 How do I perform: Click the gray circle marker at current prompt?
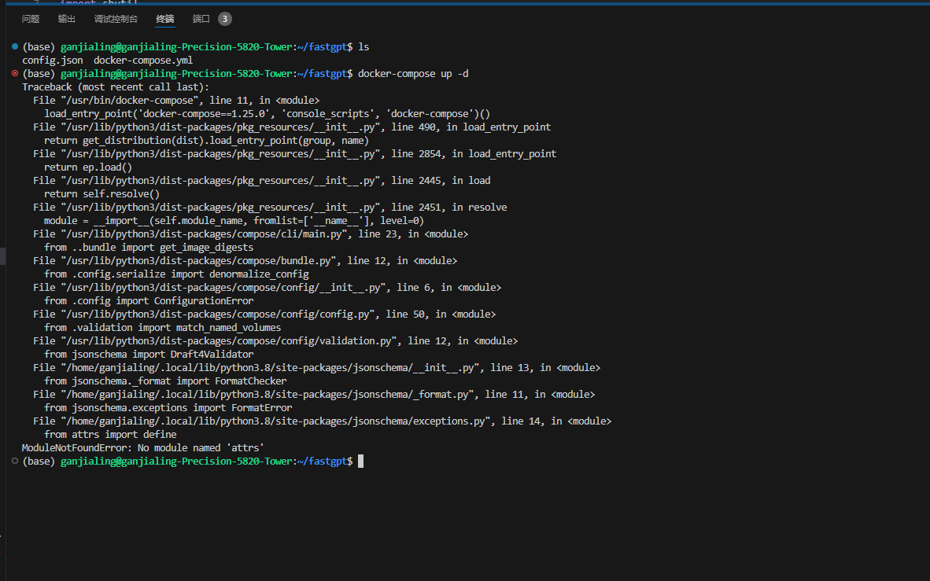15,461
